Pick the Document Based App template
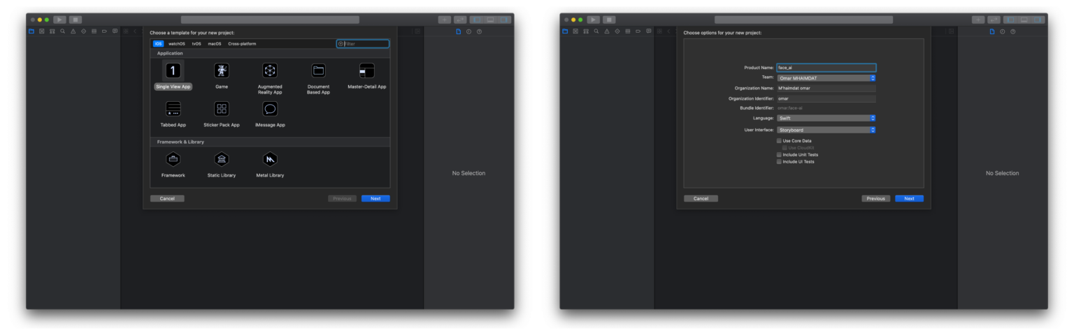The width and height of the screenshot is (1074, 335). point(318,70)
